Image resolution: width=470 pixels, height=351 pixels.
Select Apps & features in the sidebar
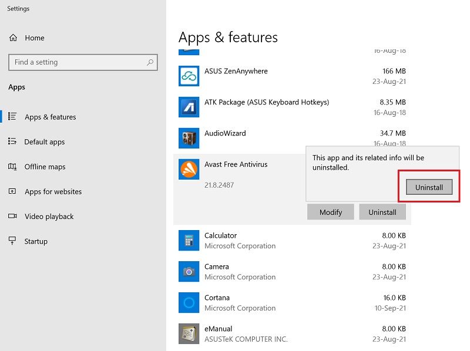coord(49,117)
